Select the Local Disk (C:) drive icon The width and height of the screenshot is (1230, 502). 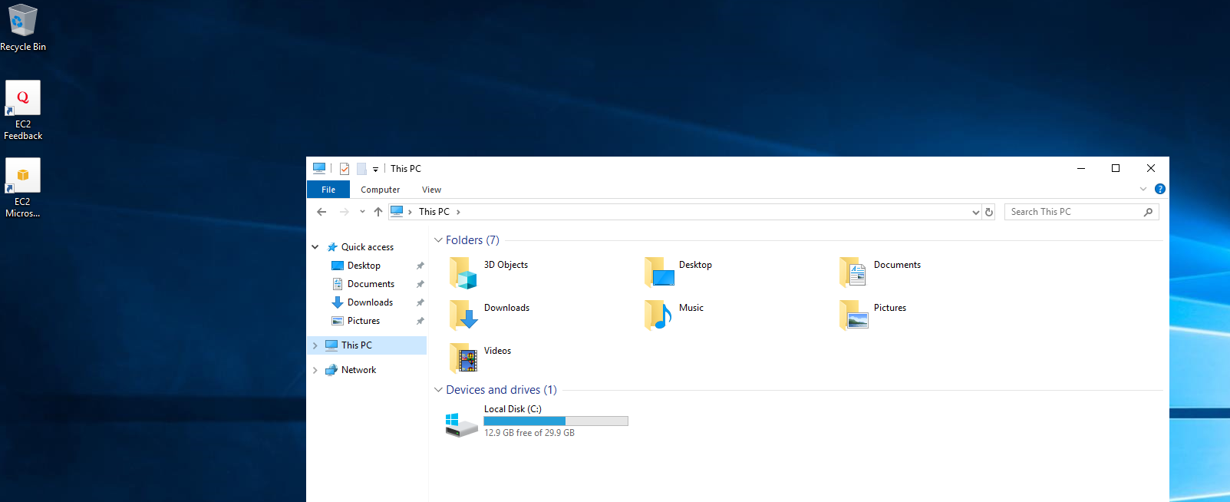(461, 424)
